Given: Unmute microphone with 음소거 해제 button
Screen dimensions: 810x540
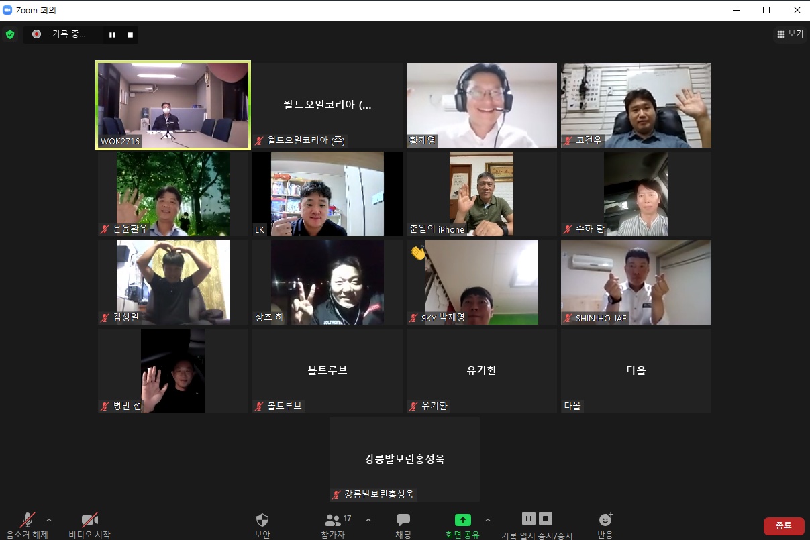Looking at the screenshot, I should pyautogui.click(x=28, y=525).
